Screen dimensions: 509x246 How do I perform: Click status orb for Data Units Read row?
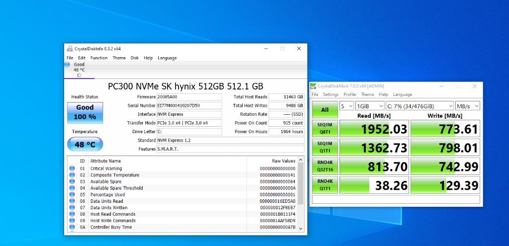[x=72, y=201]
